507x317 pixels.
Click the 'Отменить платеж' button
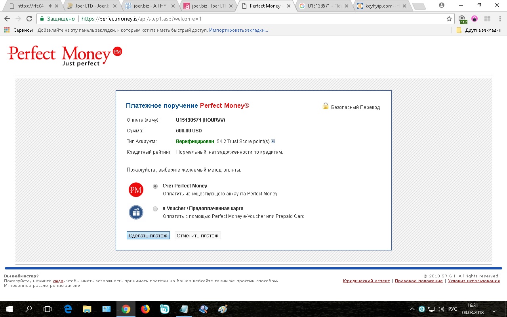pyautogui.click(x=198, y=235)
